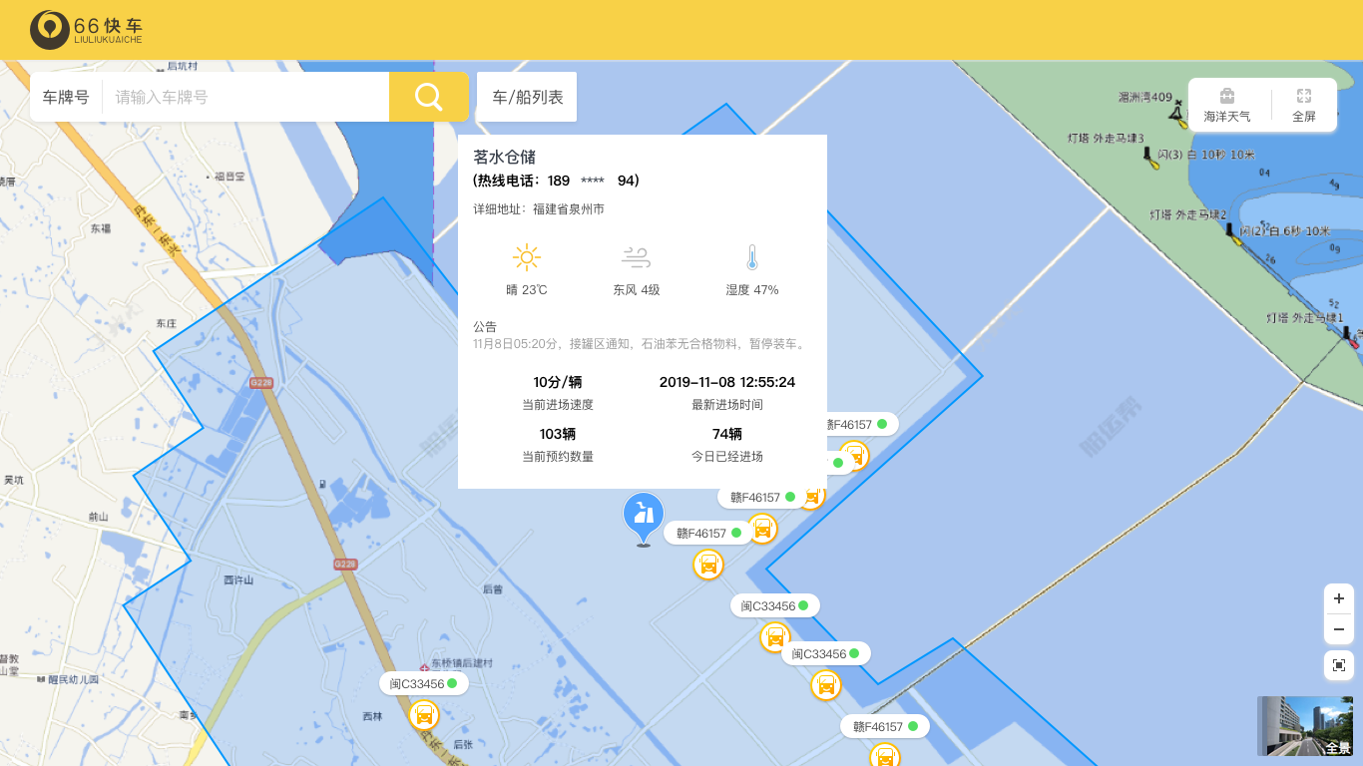This screenshot has height=766, width=1363.
Task: Click the 车牌号 search type selector
Action: pos(66,97)
